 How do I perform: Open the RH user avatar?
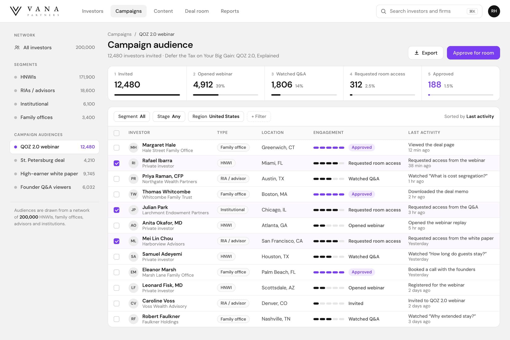coord(494,11)
